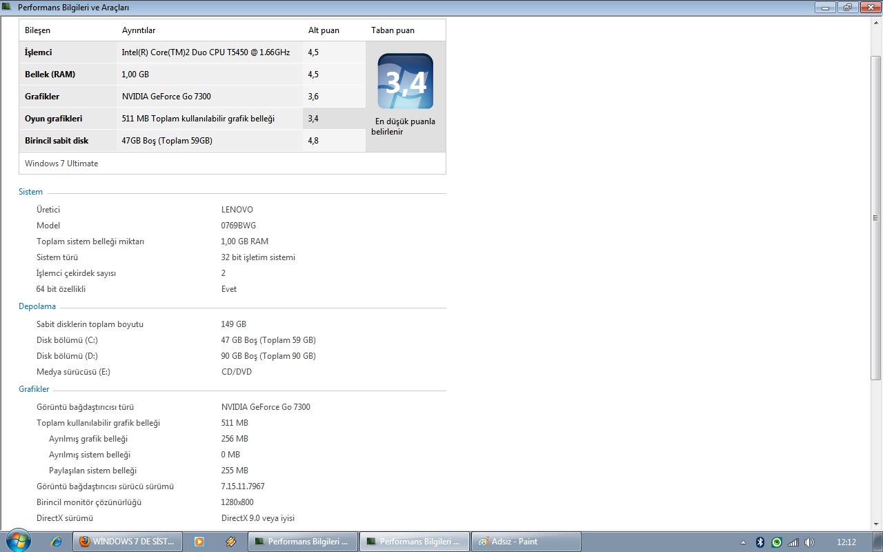The width and height of the screenshot is (883, 552).
Task: Switch to the first Performans Bilgileri taskbar window
Action: coord(303,542)
